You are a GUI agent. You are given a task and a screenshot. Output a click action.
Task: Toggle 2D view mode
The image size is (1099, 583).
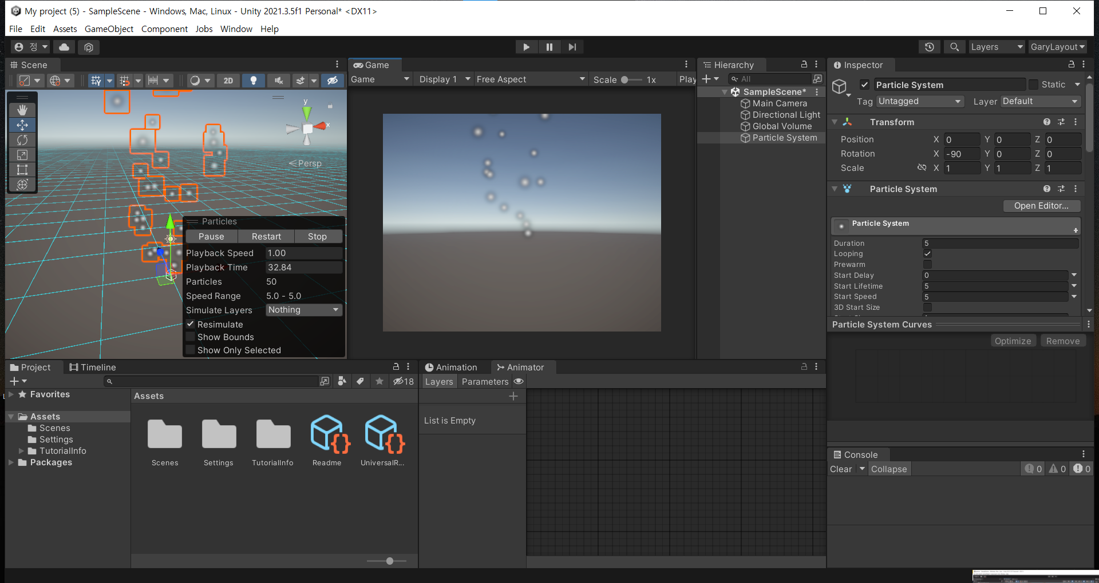(228, 81)
